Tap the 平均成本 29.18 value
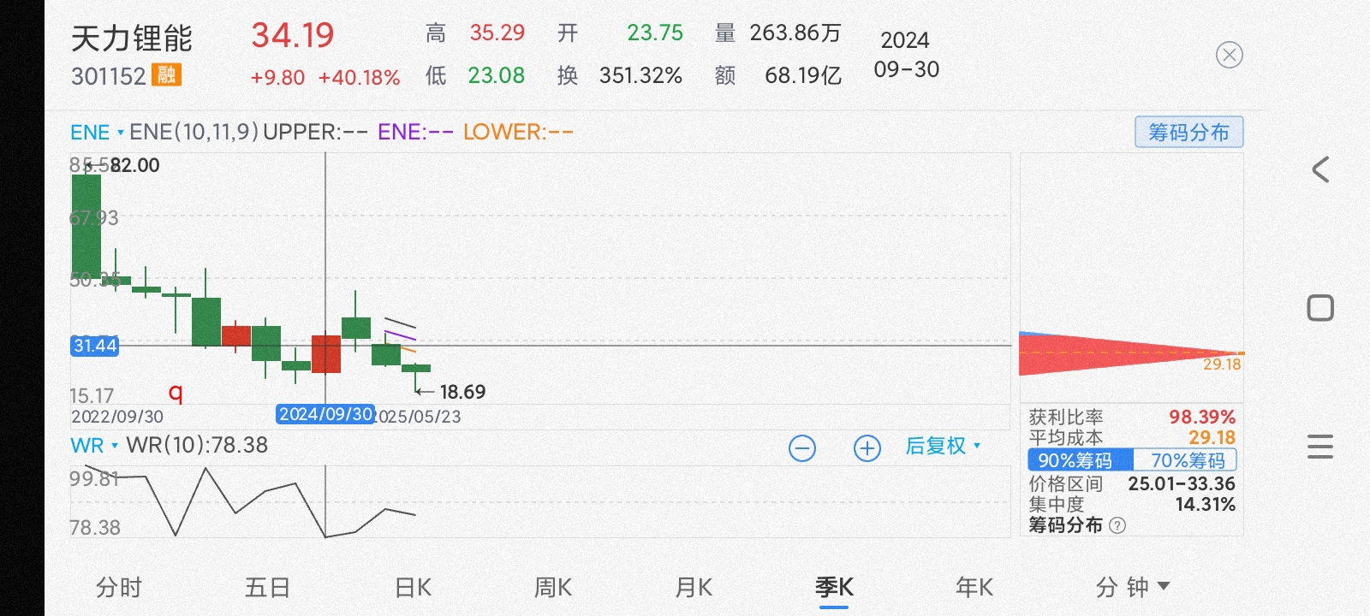Screen dimensions: 1370x616 tap(1212, 438)
